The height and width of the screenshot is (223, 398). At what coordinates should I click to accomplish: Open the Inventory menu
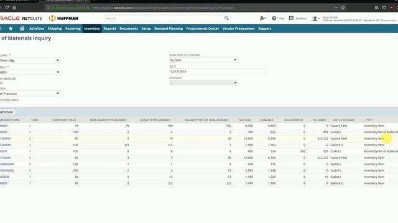tap(92, 28)
